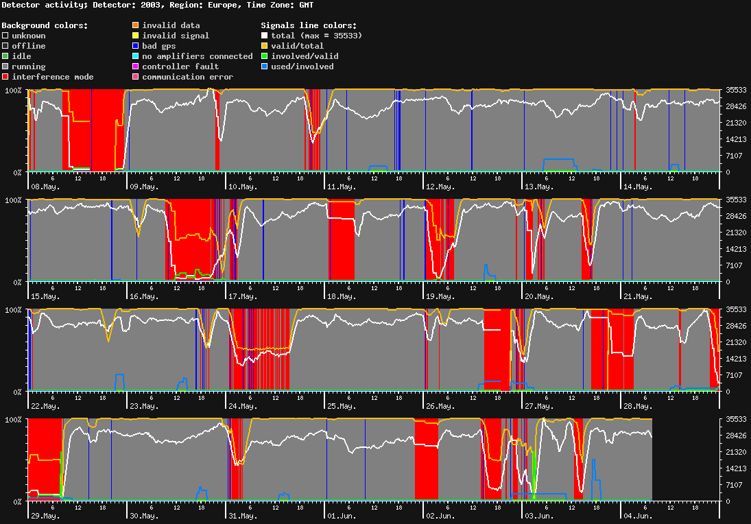
Task: Click the '12.May.' date label
Action: click(x=440, y=187)
